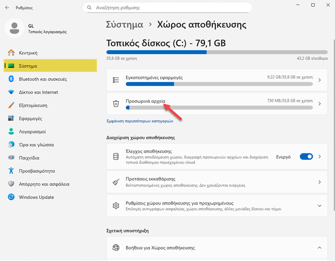
Task: Open Προτάσεις εκκαθάρισης via its chevron
Action: tap(320, 182)
